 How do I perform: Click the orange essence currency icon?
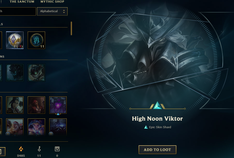[x=21, y=149]
